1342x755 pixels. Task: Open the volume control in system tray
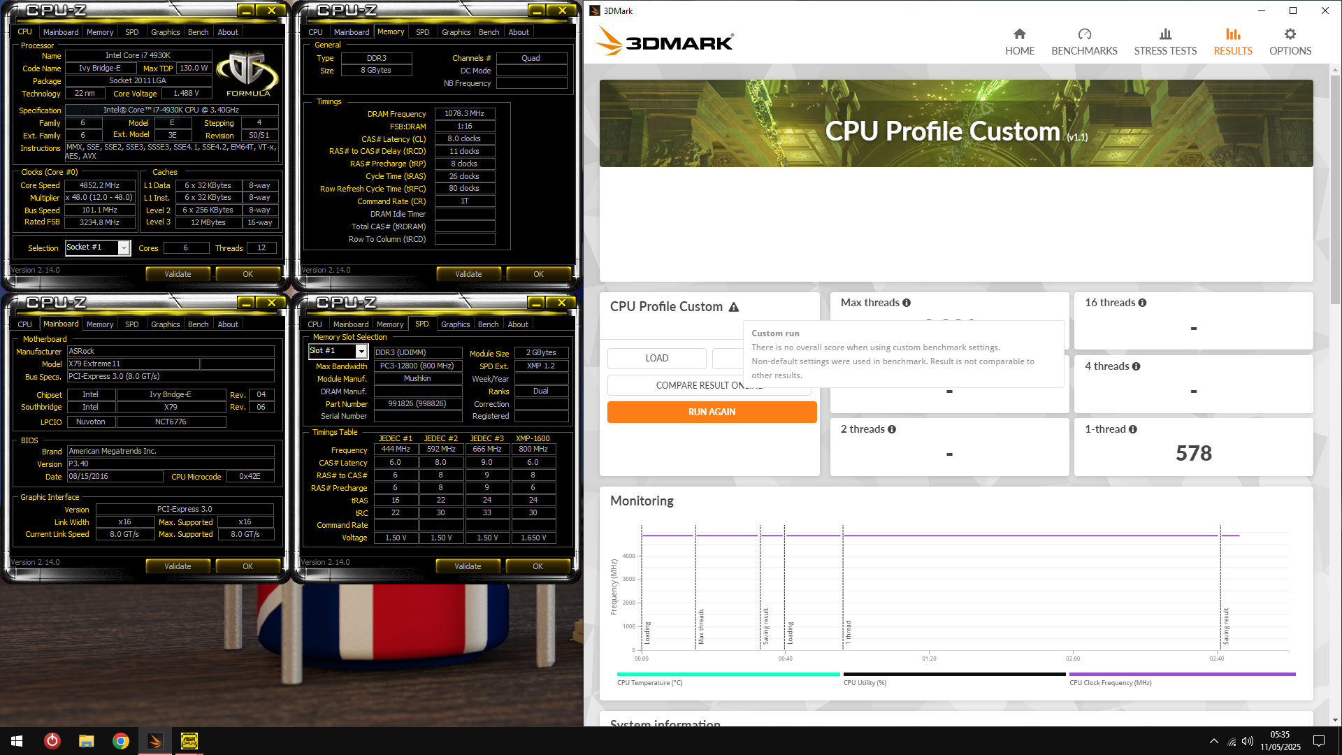click(1248, 741)
